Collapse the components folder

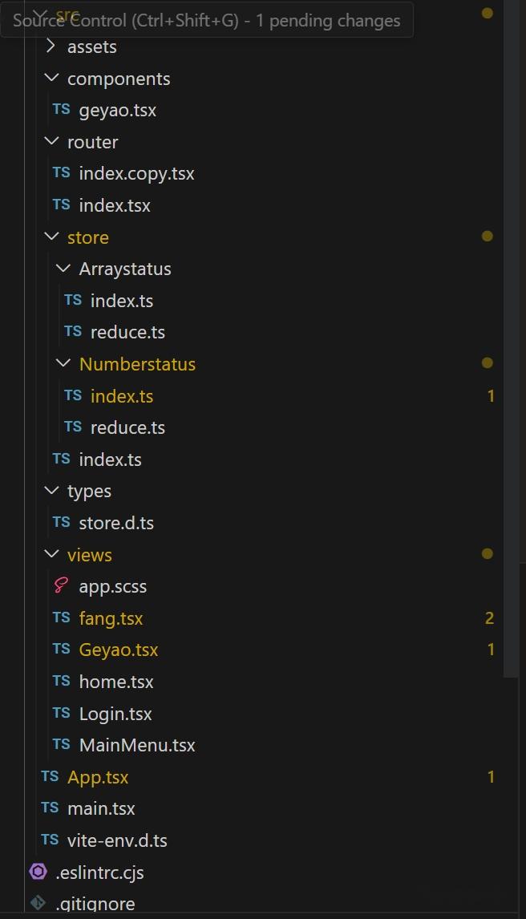pyautogui.click(x=51, y=78)
